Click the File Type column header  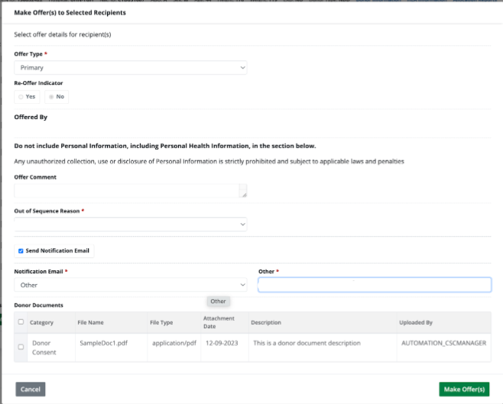click(161, 323)
